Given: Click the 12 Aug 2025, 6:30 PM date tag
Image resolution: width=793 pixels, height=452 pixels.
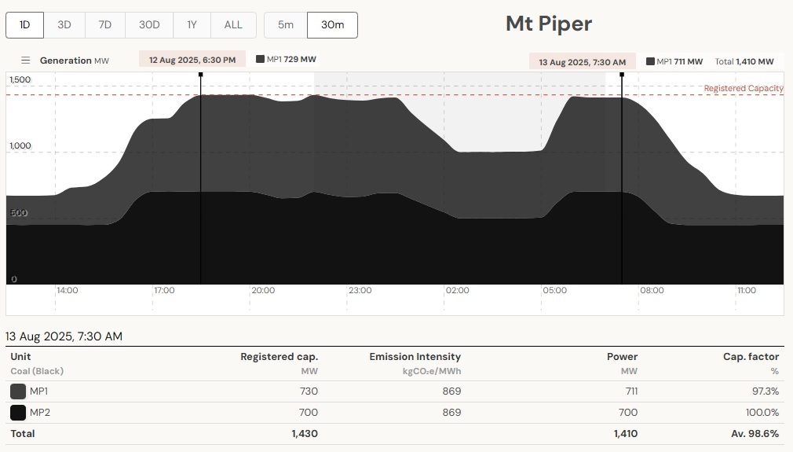Looking at the screenshot, I should pos(192,60).
